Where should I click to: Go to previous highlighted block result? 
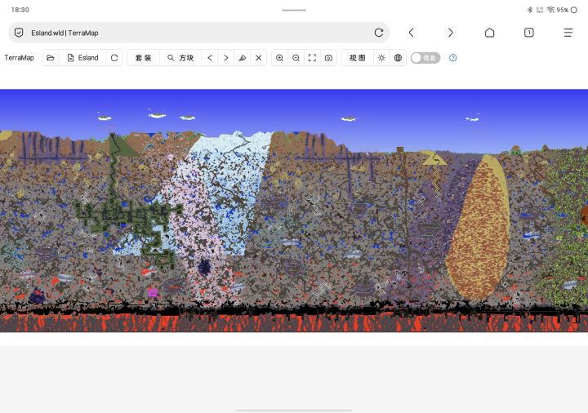[210, 58]
